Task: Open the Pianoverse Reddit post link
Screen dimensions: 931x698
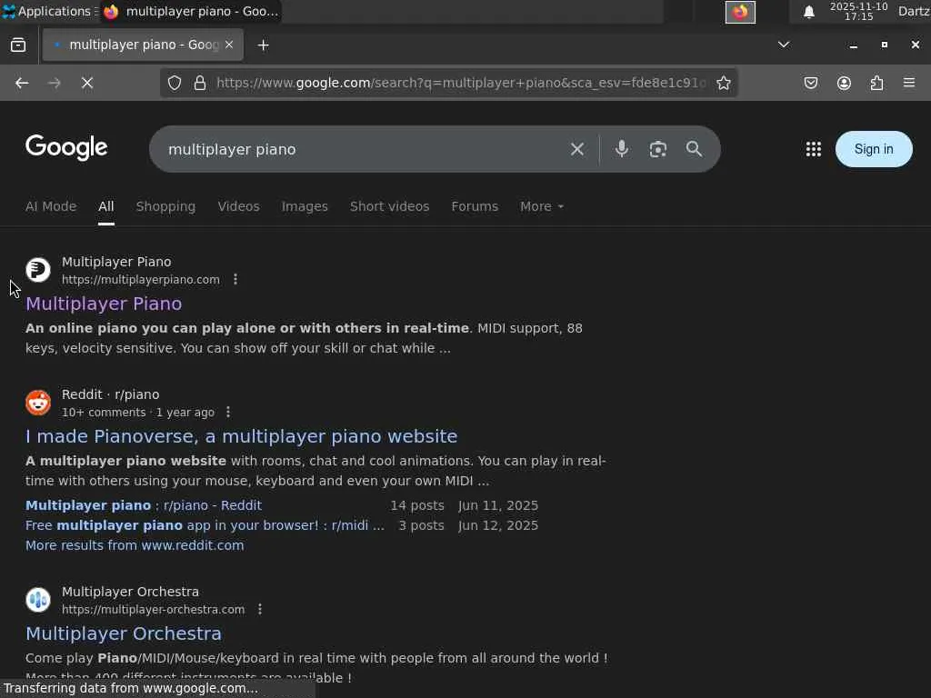Action: 242,436
